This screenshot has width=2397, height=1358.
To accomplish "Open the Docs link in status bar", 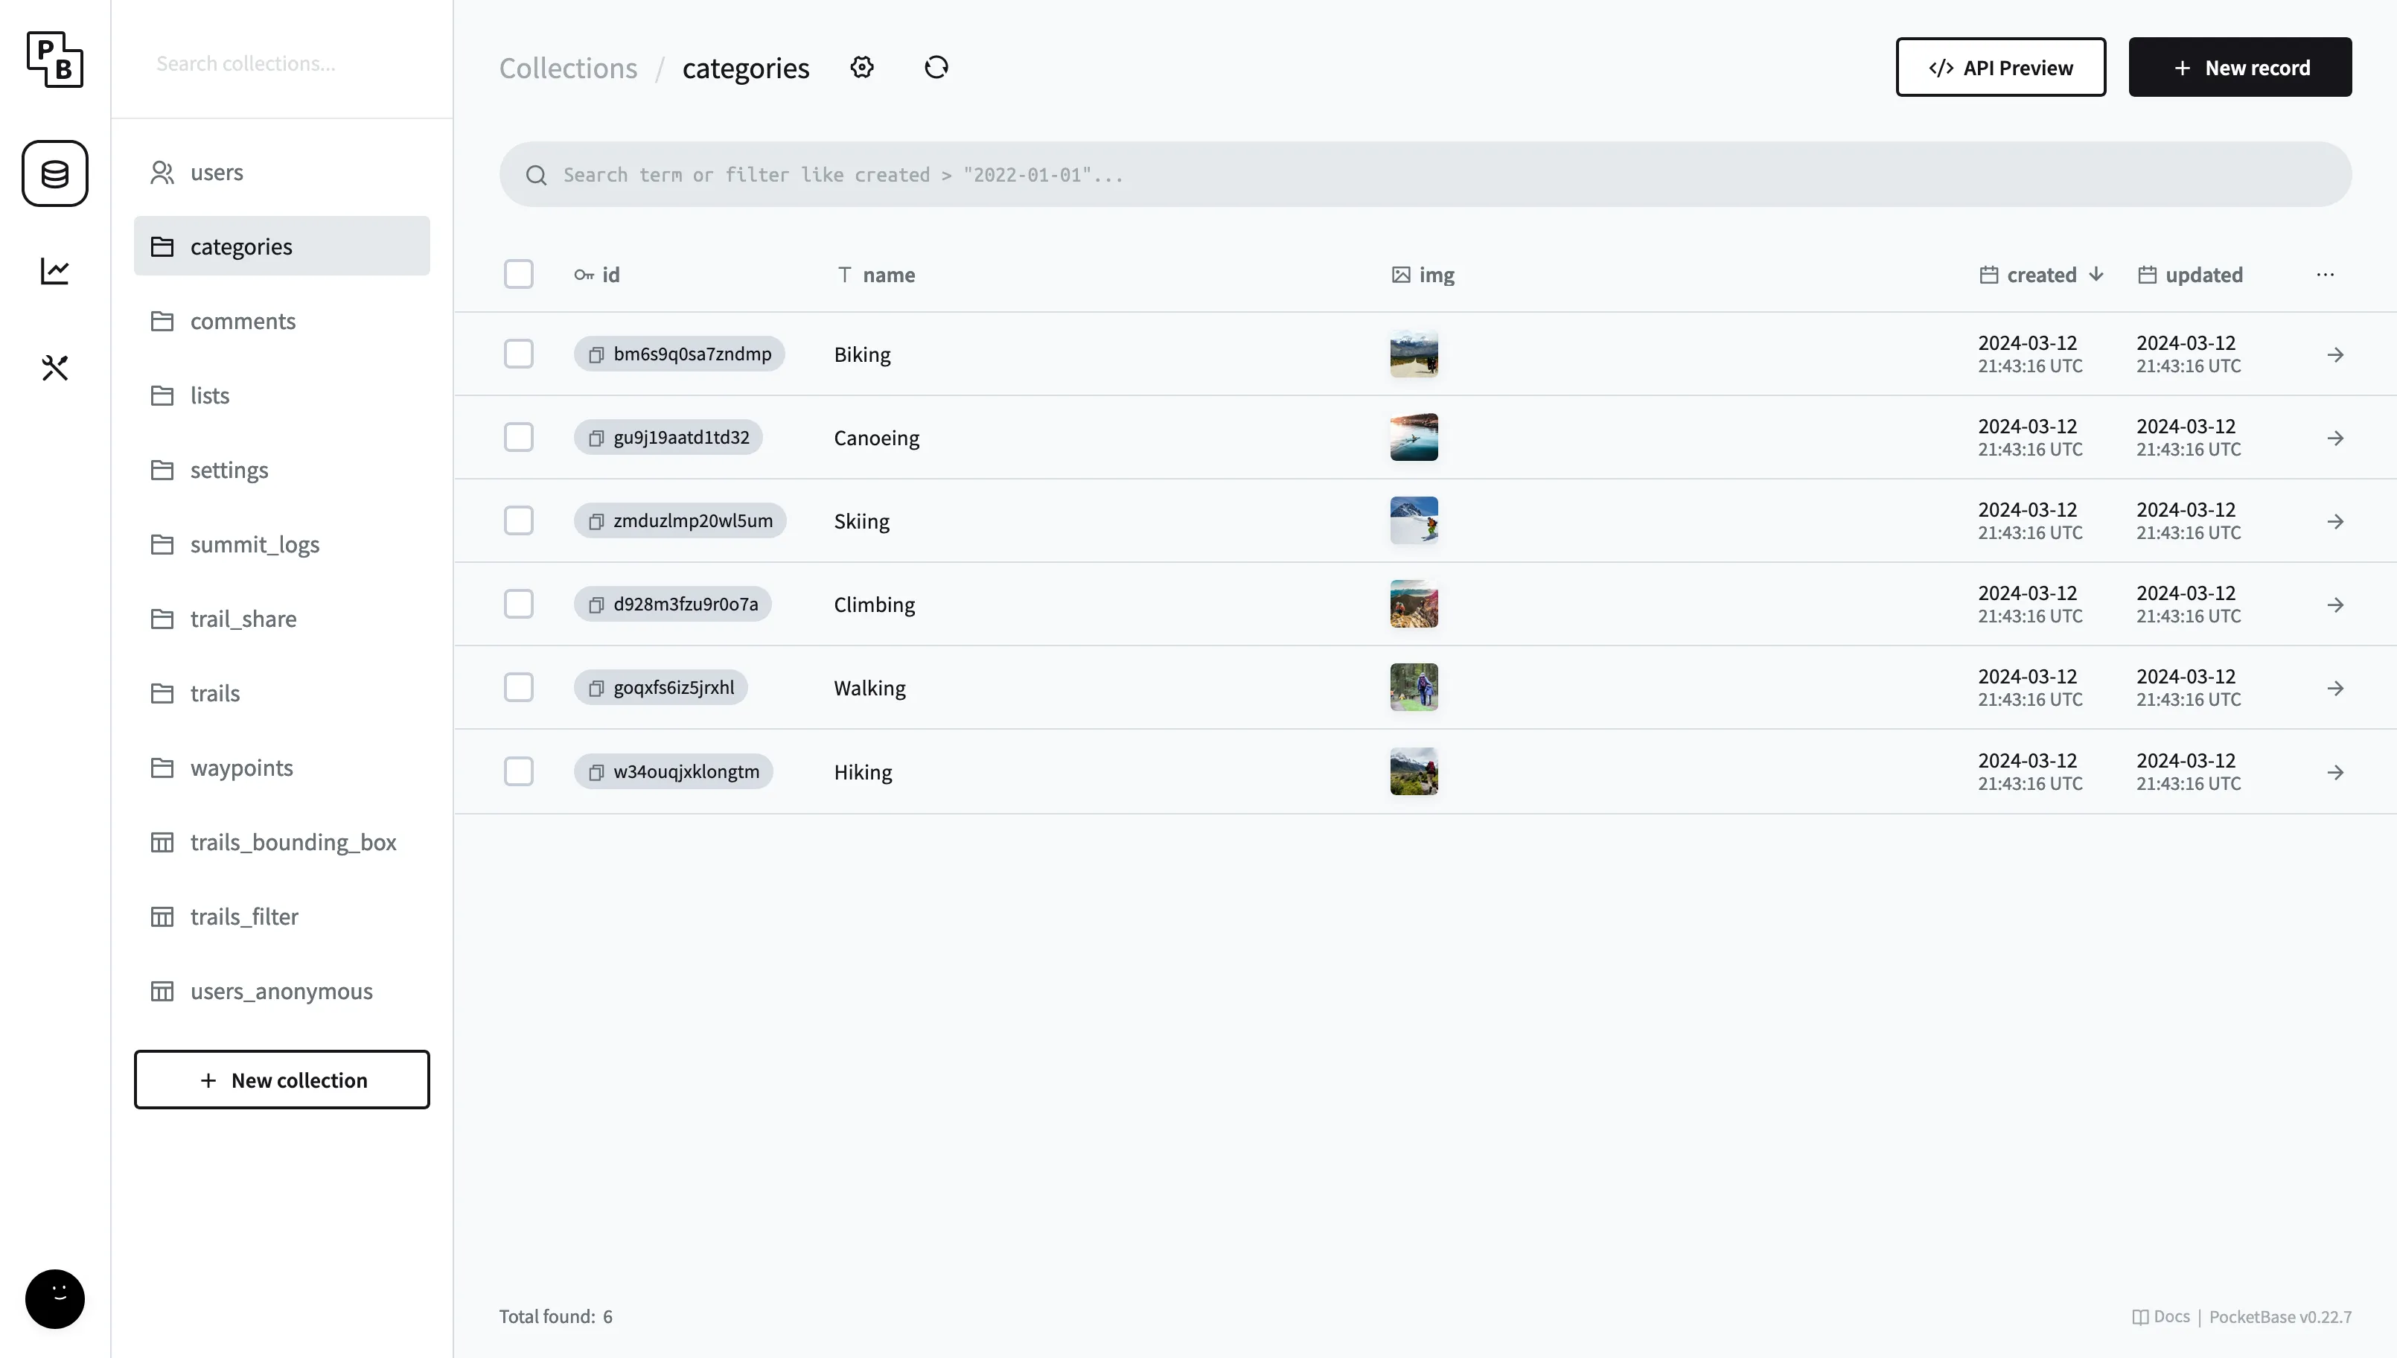I will [2162, 1316].
